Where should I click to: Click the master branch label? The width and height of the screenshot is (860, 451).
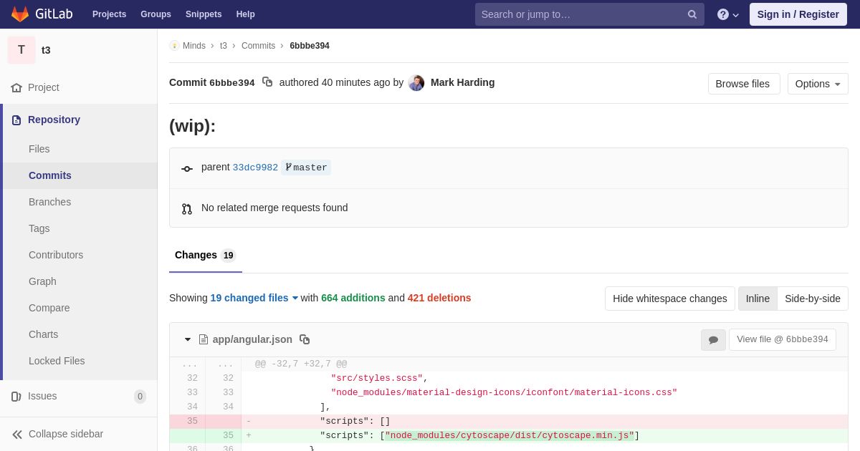pos(306,168)
